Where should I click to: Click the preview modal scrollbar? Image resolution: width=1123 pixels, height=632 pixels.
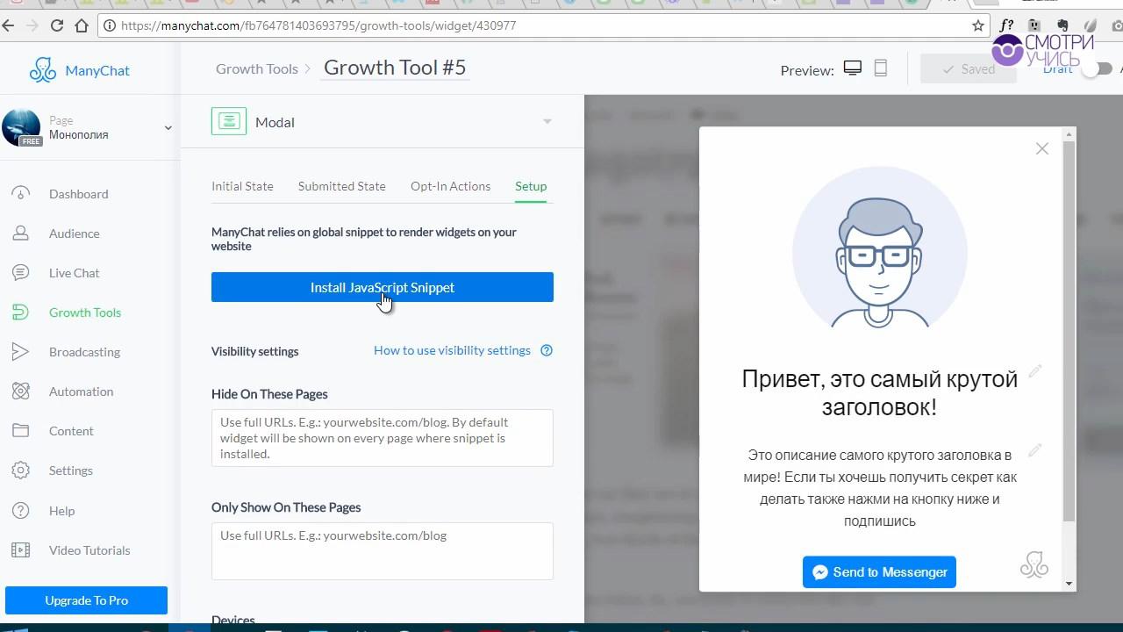tap(1069, 329)
